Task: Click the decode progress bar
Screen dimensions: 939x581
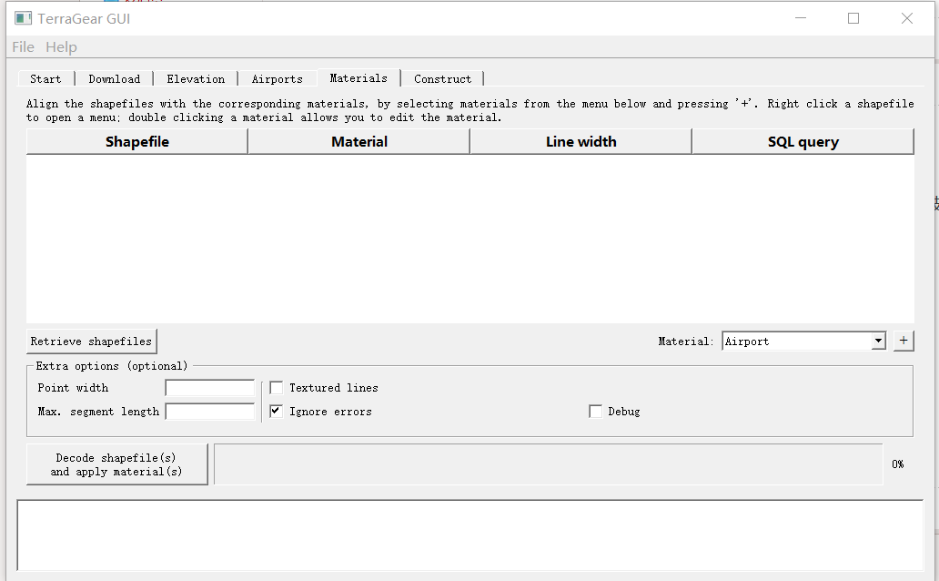Action: [x=548, y=464]
